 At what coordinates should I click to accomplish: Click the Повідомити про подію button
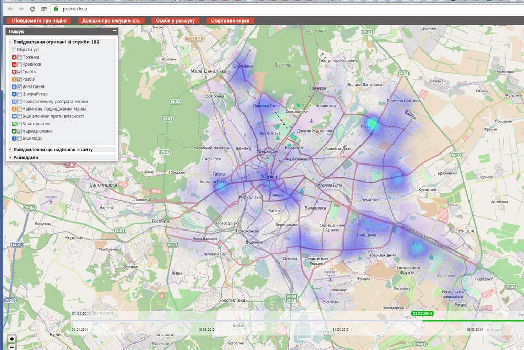(39, 20)
